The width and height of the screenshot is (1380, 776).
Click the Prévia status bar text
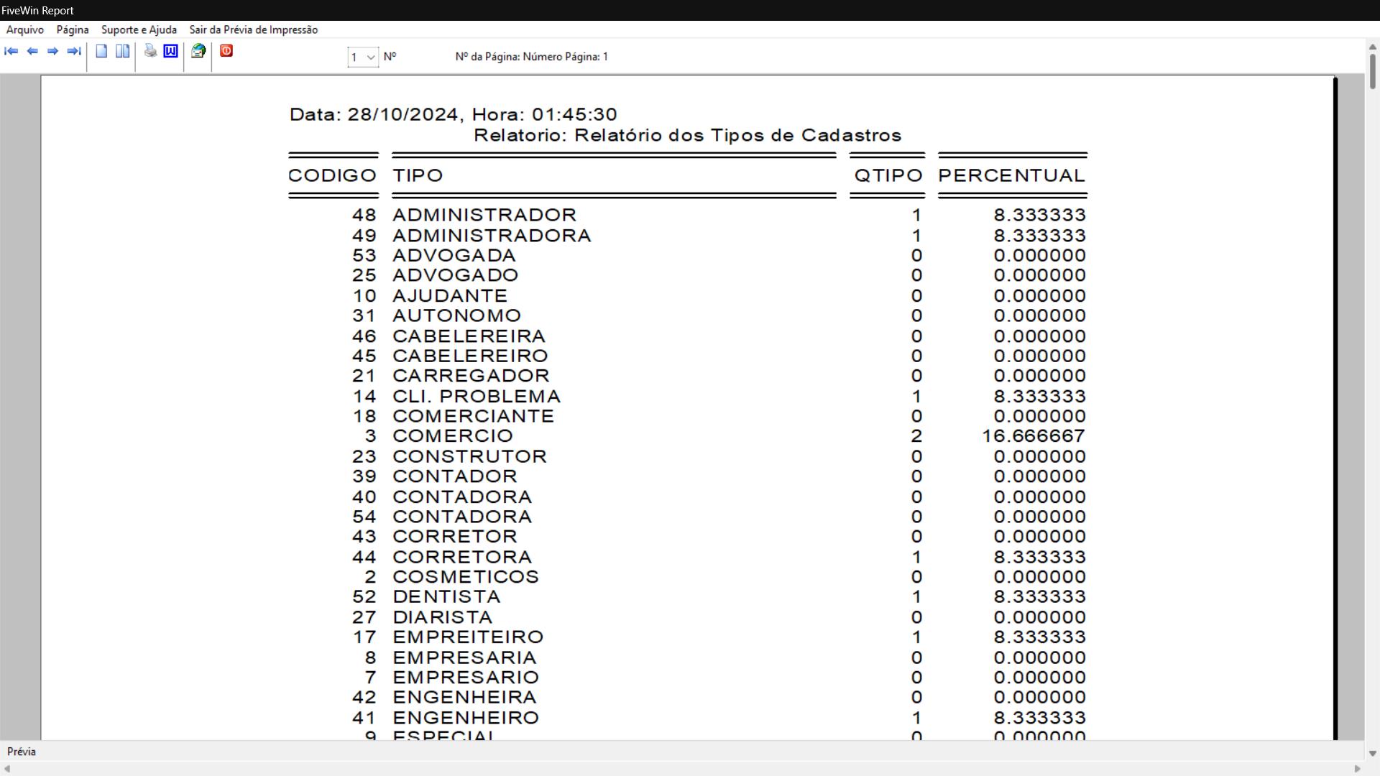(22, 752)
